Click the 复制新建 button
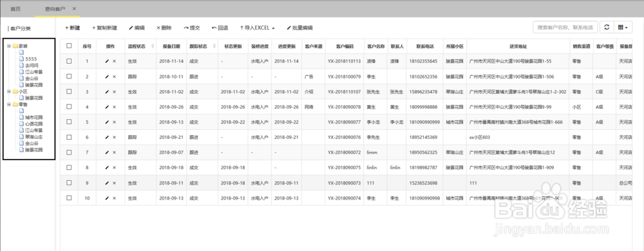 pos(105,28)
